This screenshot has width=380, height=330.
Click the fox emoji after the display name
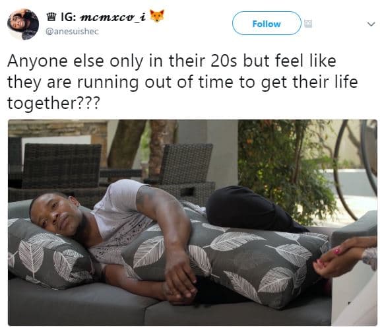[x=157, y=16]
